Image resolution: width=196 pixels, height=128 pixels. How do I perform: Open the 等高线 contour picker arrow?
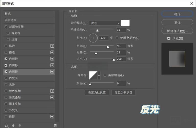pos(99,76)
